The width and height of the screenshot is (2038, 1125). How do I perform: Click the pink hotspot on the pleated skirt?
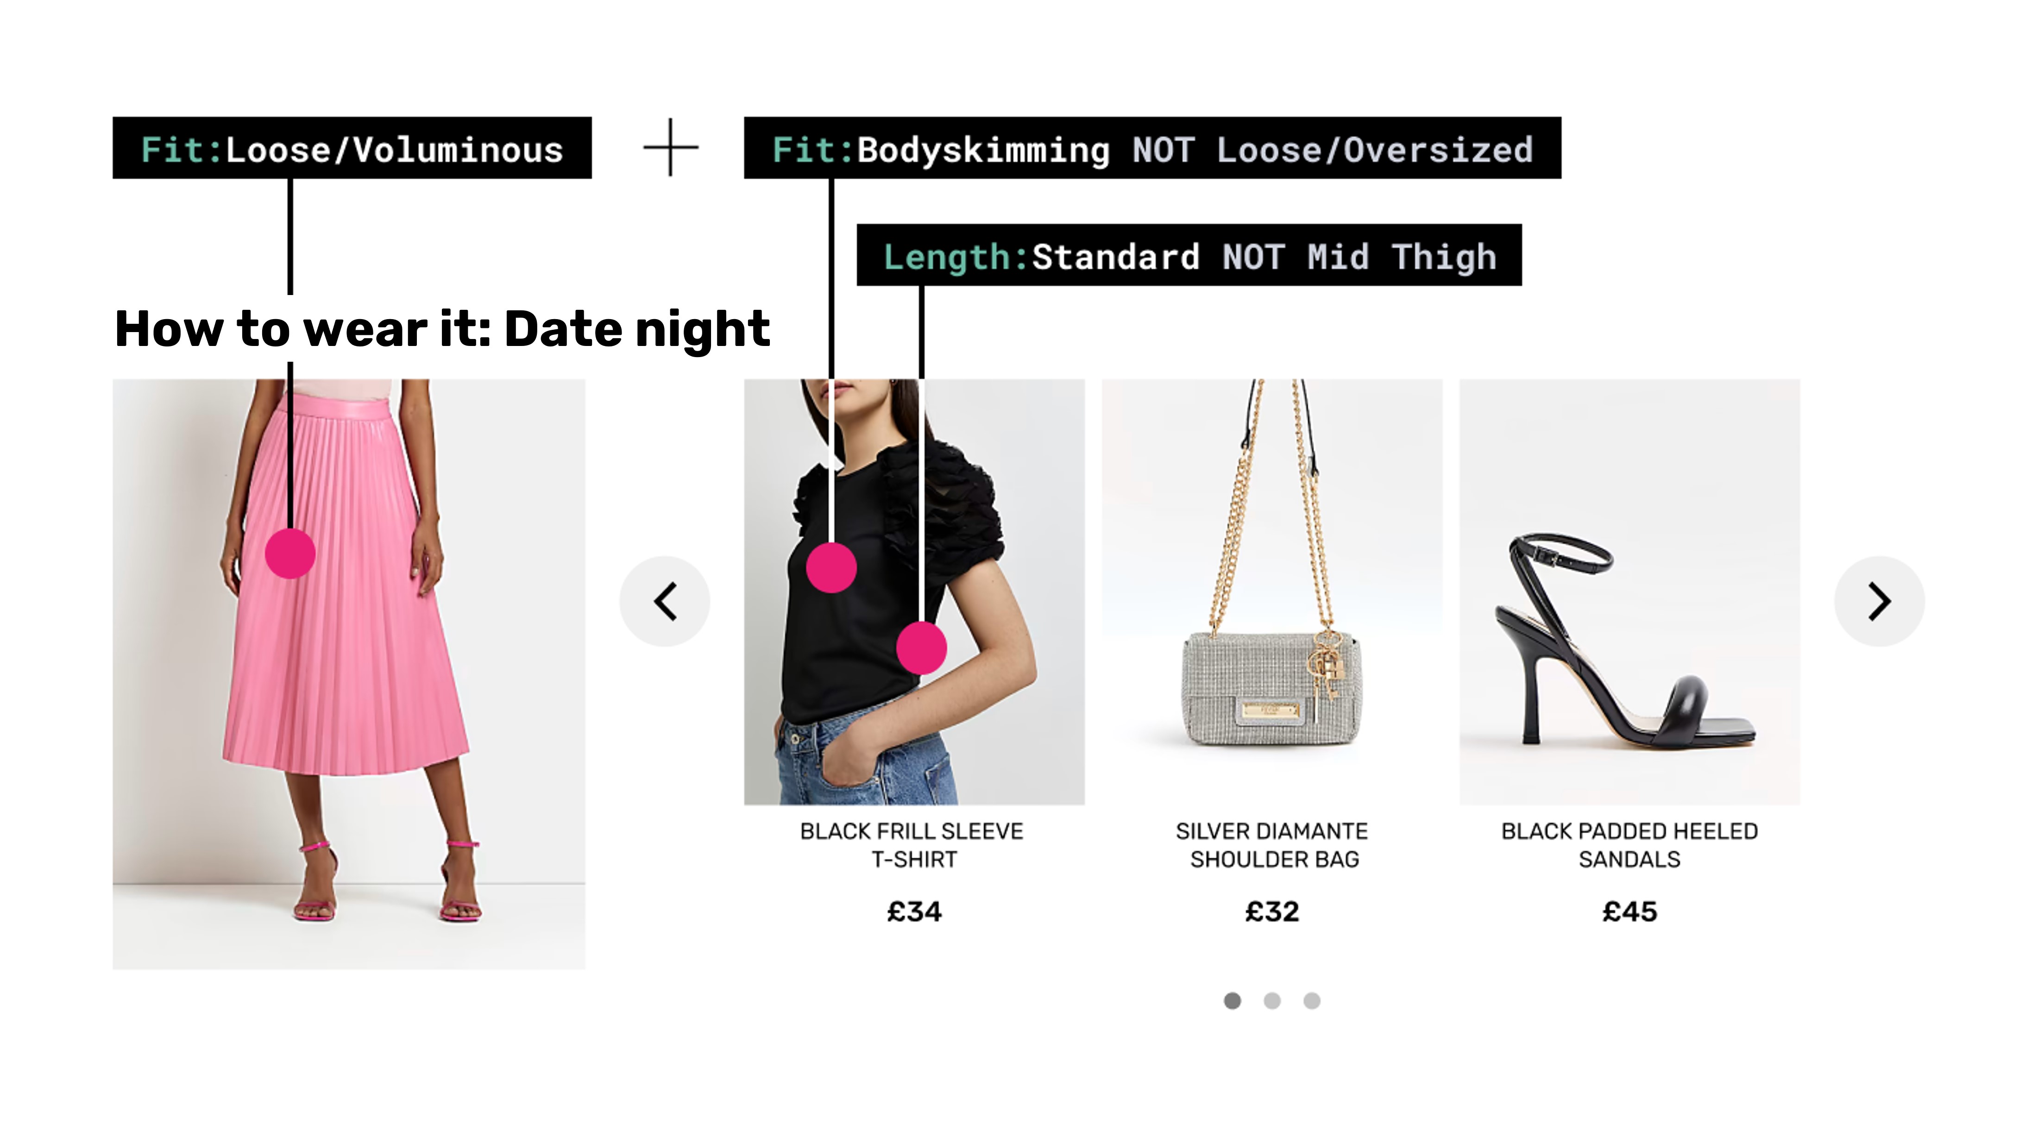click(290, 554)
